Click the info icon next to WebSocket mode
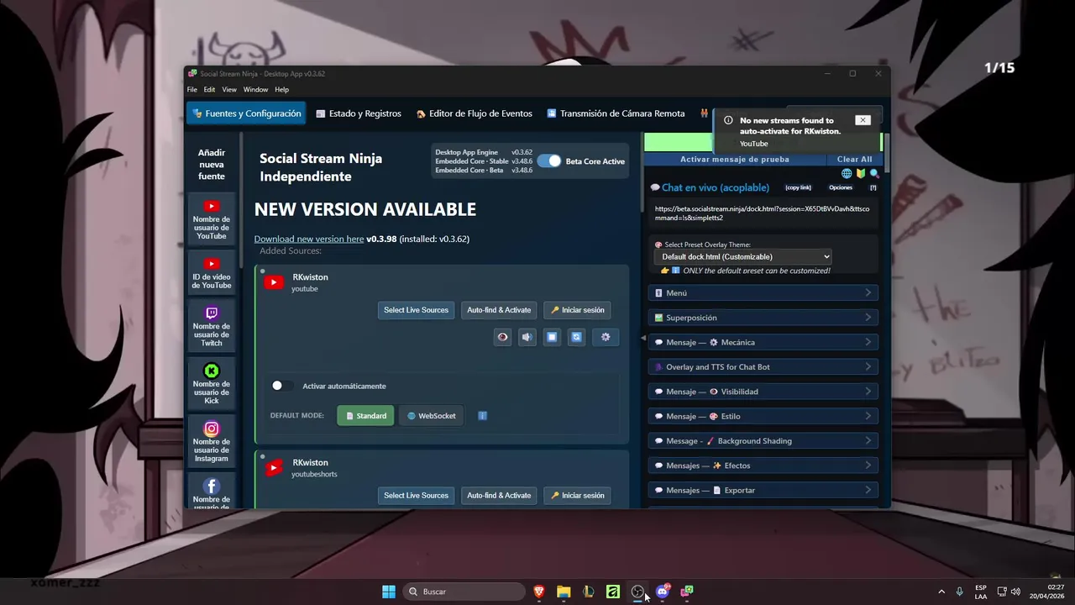This screenshot has height=605, width=1075. click(482, 416)
